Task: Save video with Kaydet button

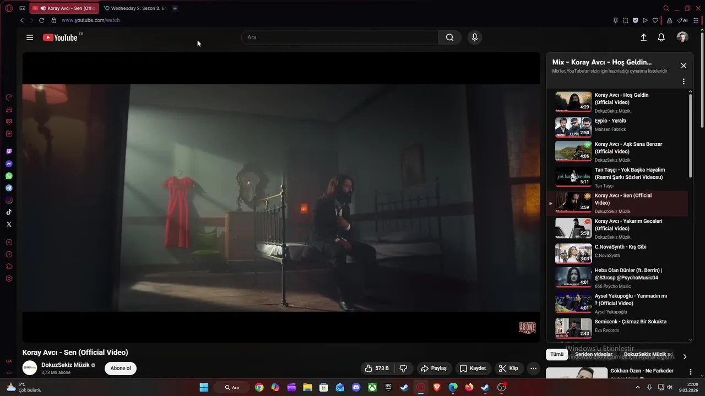Action: point(473,369)
